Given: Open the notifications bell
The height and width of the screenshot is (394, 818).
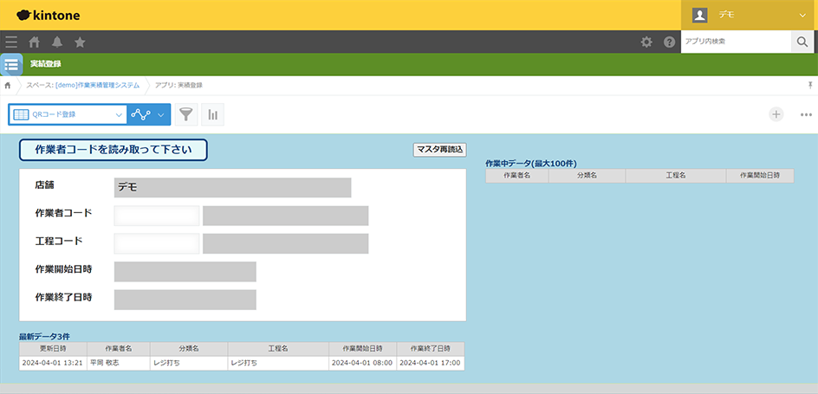Looking at the screenshot, I should tap(57, 42).
